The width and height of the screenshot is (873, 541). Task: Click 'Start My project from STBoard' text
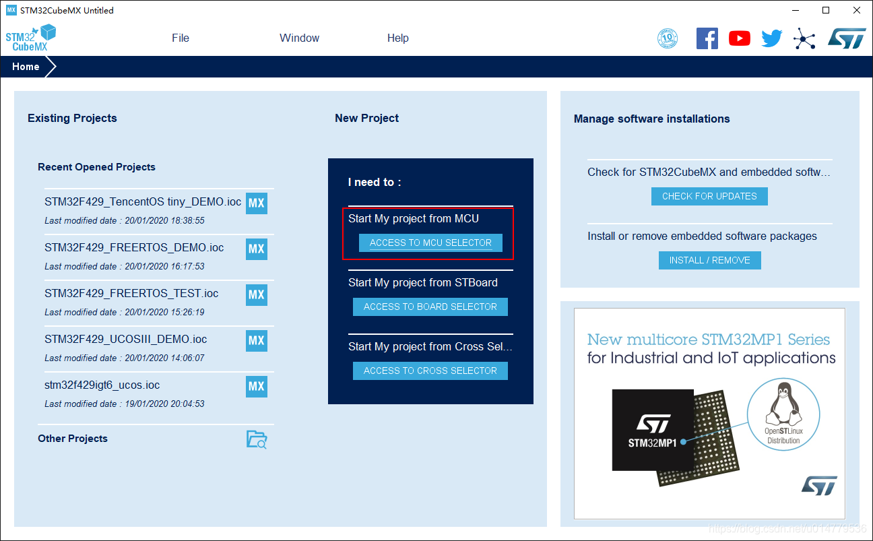point(423,283)
